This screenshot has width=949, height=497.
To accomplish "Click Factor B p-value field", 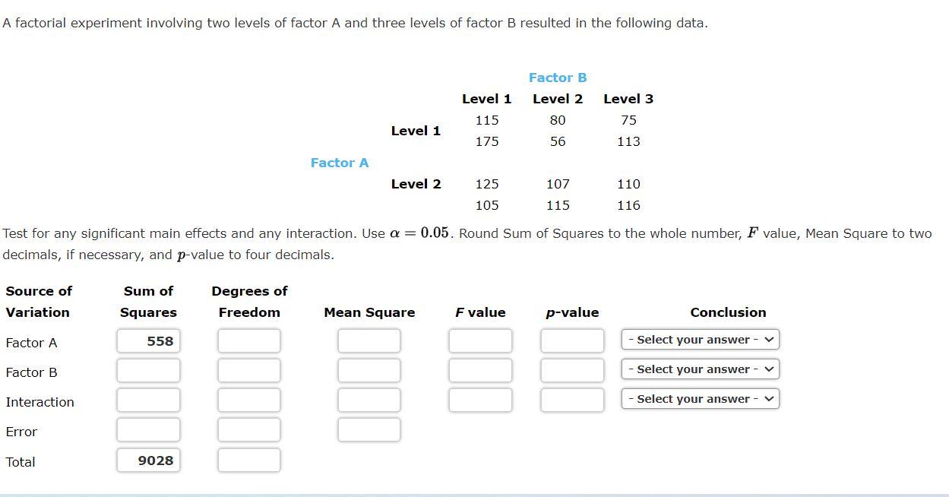I will click(x=572, y=370).
